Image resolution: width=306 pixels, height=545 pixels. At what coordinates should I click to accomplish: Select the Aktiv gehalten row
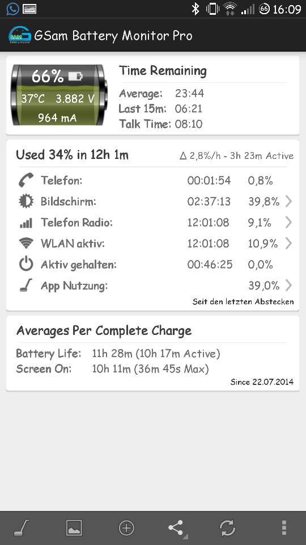(152, 265)
